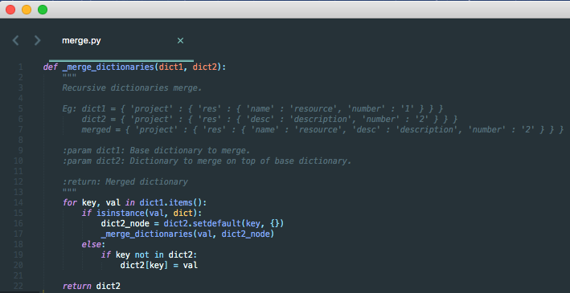Click the ':param dict1: Base dictionary' line

[156, 151]
